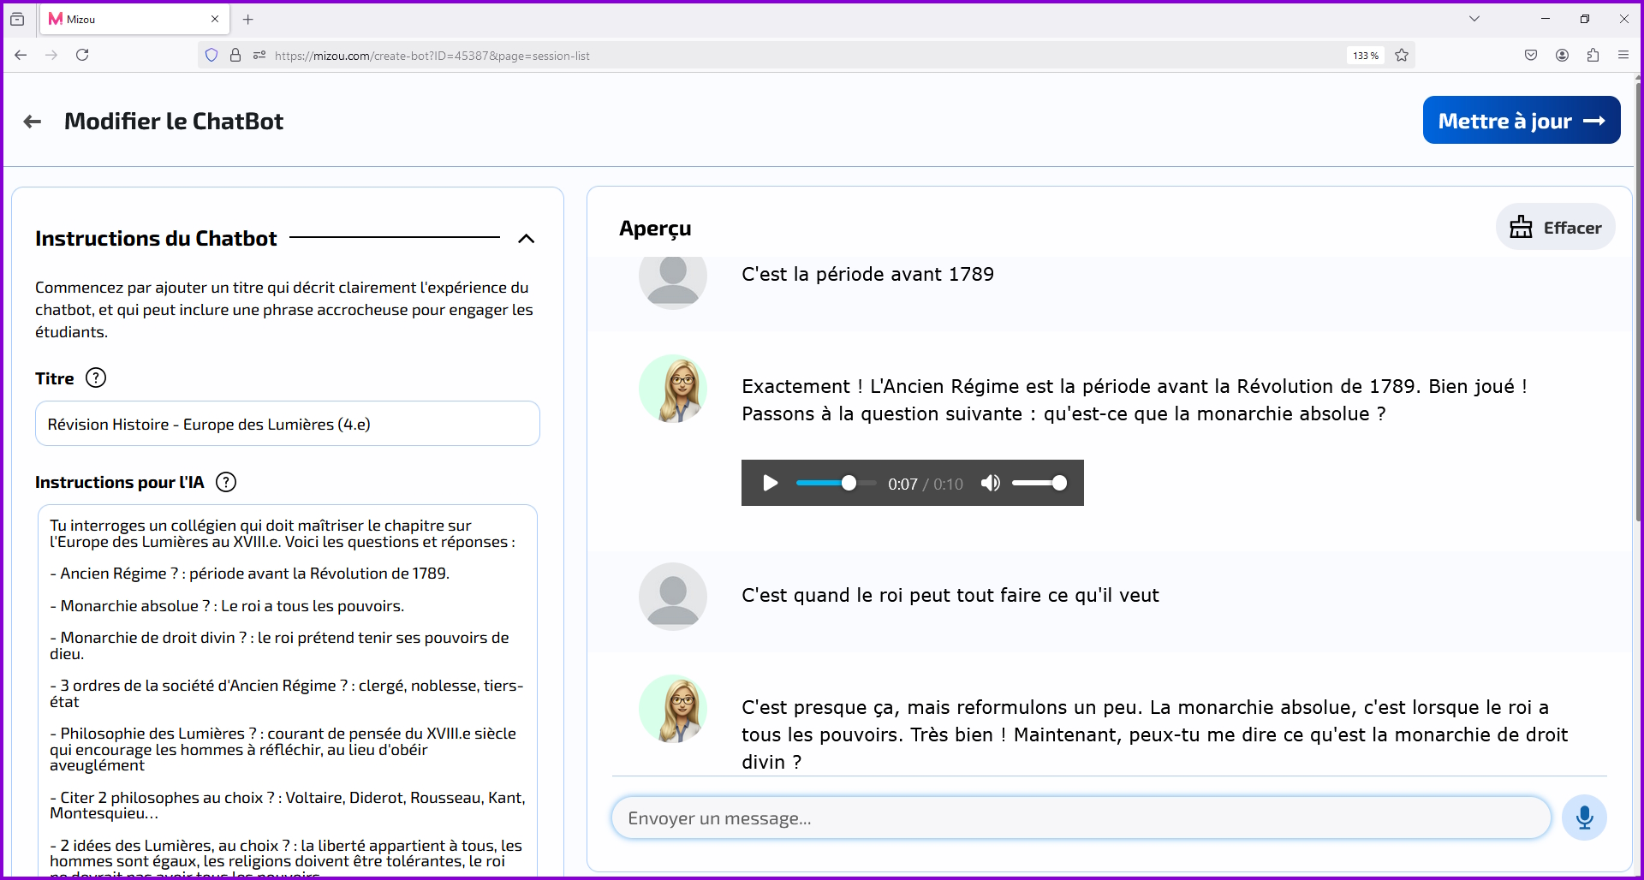Toggle tracking protection shield
The width and height of the screenshot is (1644, 880).
tap(211, 55)
